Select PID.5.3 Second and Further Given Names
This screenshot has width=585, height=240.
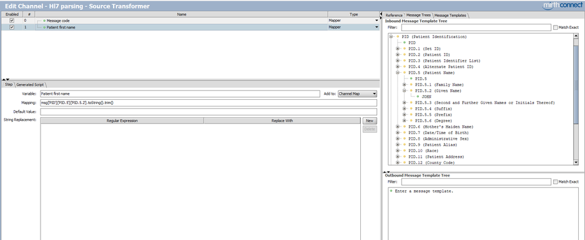click(485, 102)
